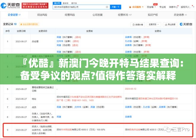The image size is (196, 138).
Task: Click the 变更记录 section heading
Action: 10,24
